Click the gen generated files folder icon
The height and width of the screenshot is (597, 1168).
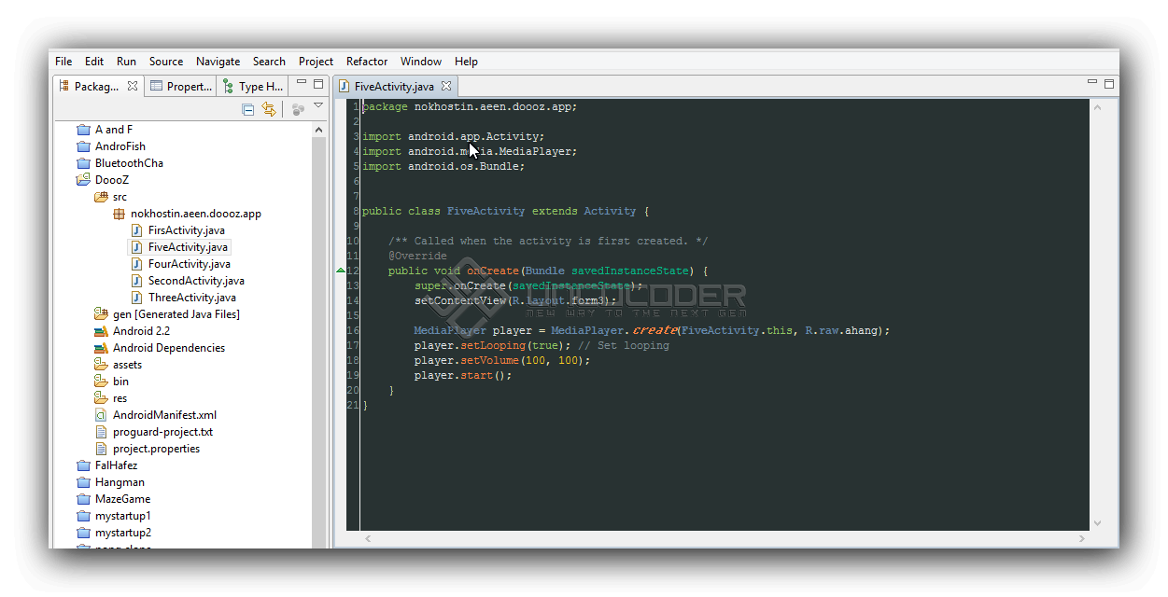pos(101,314)
